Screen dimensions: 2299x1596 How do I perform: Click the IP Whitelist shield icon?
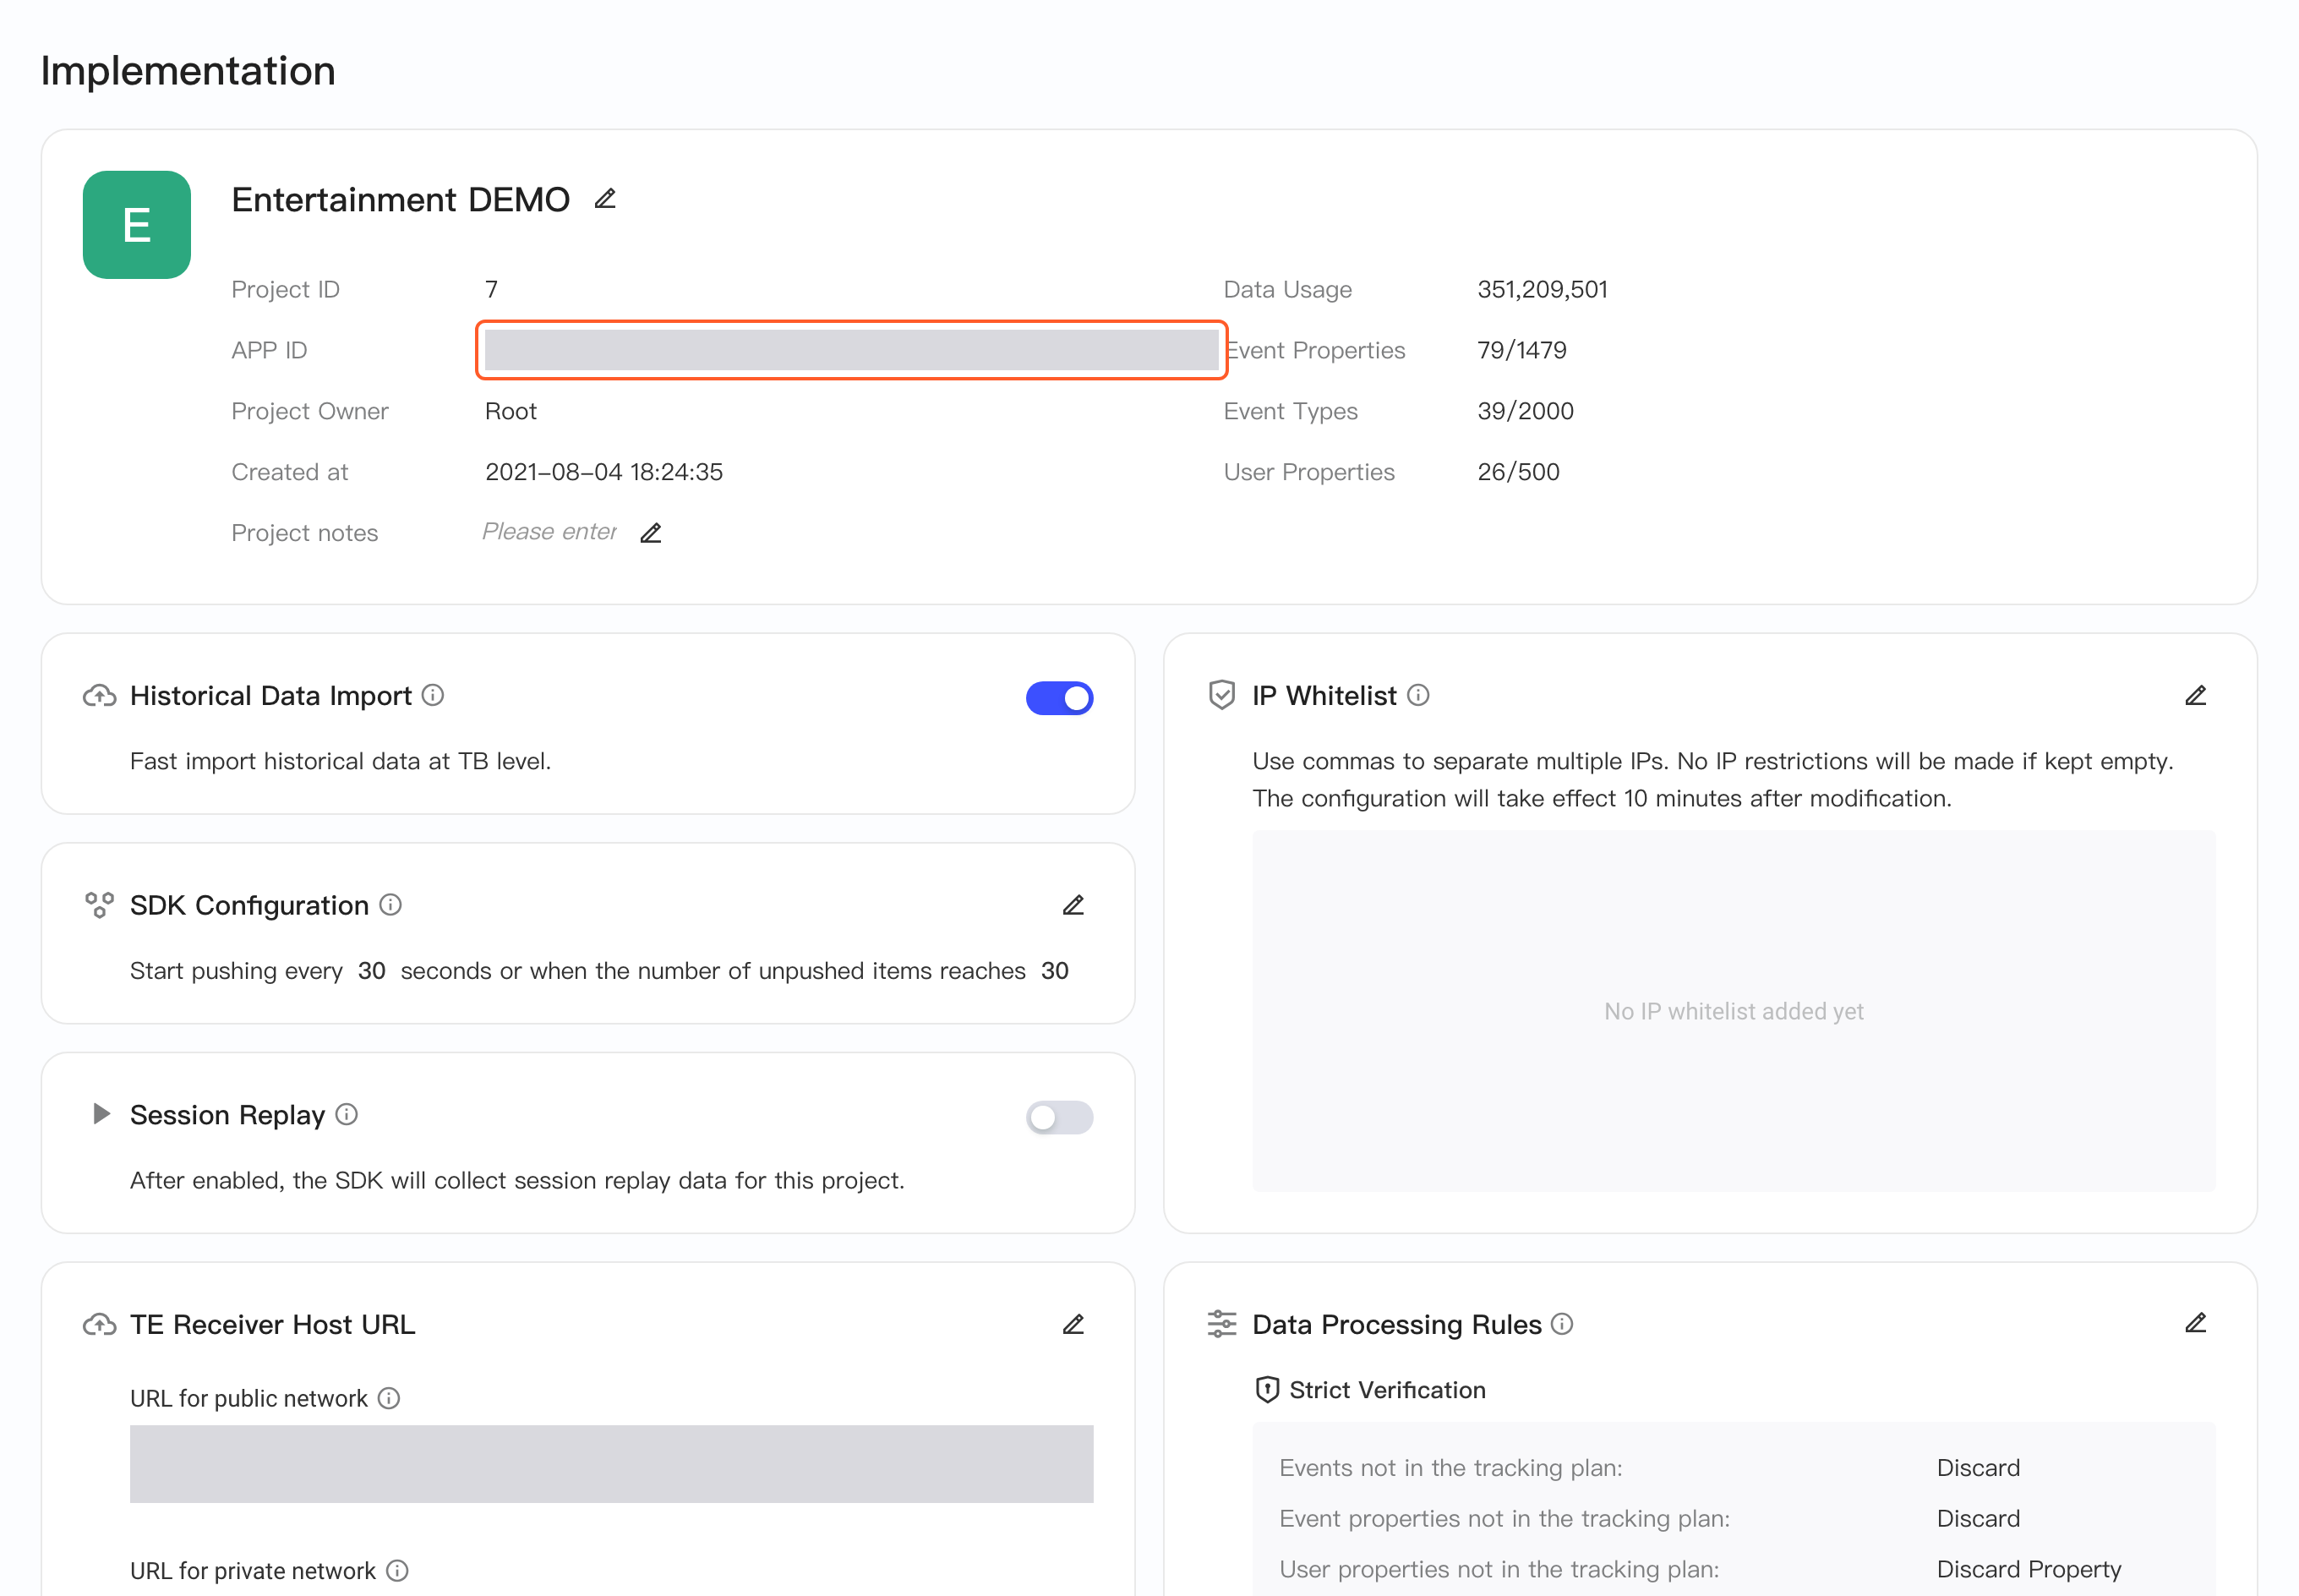pos(1221,695)
